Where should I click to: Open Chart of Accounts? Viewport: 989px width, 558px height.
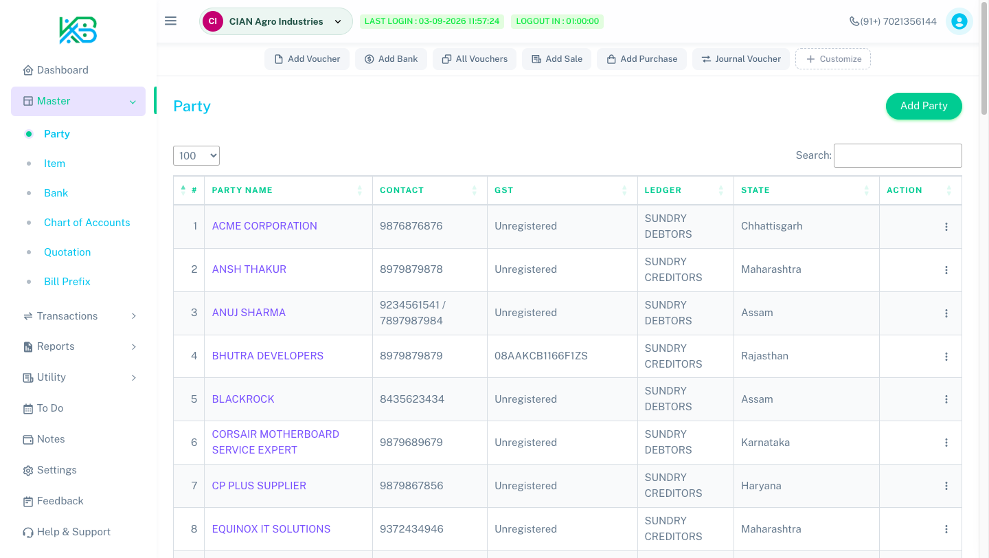[x=87, y=223]
